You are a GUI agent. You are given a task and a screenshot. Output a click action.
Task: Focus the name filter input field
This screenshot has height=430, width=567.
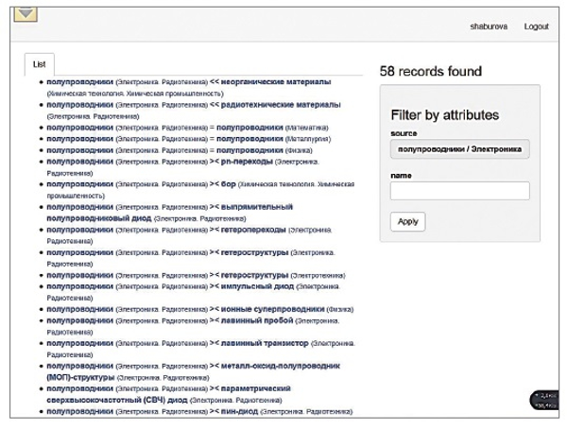(459, 191)
